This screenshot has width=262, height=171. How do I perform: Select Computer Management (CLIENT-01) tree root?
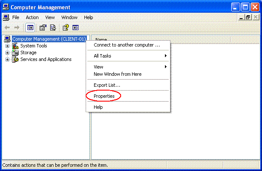(49, 39)
